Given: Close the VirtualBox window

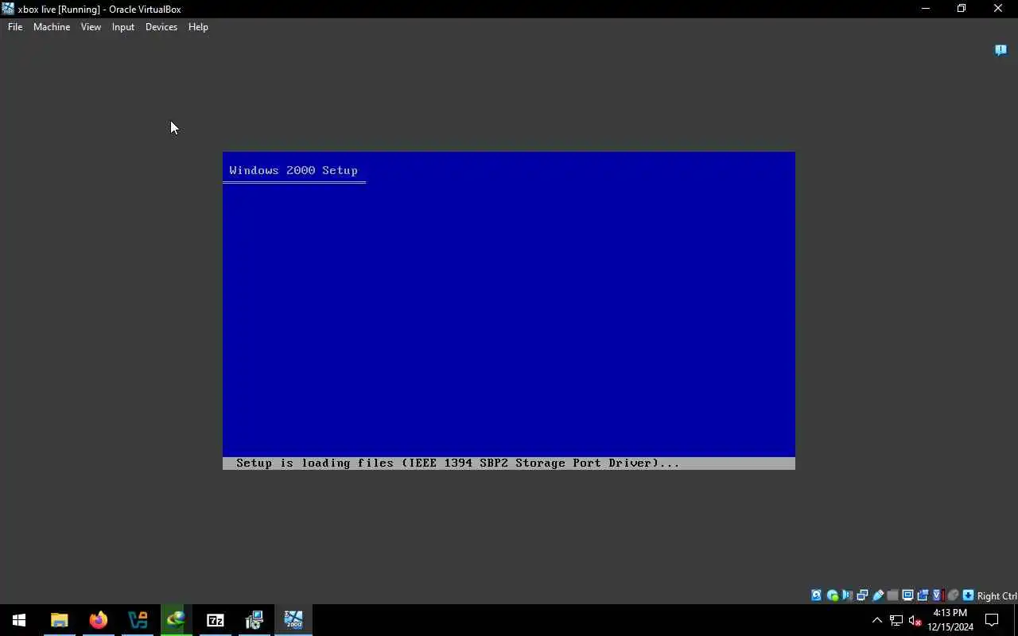Looking at the screenshot, I should click(x=998, y=9).
